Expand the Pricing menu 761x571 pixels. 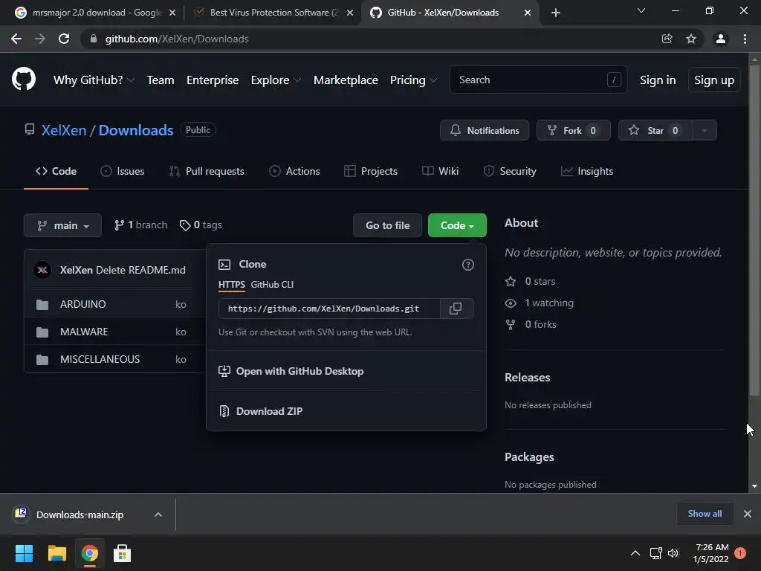[413, 80]
